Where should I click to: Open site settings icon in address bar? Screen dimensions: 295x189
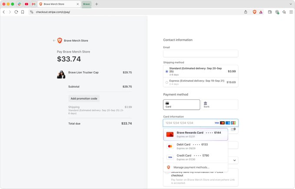click(32, 12)
